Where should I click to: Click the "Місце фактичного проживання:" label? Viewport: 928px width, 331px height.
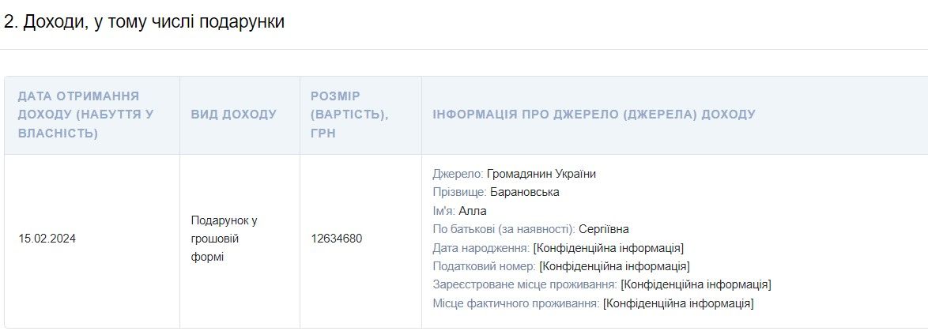515,303
